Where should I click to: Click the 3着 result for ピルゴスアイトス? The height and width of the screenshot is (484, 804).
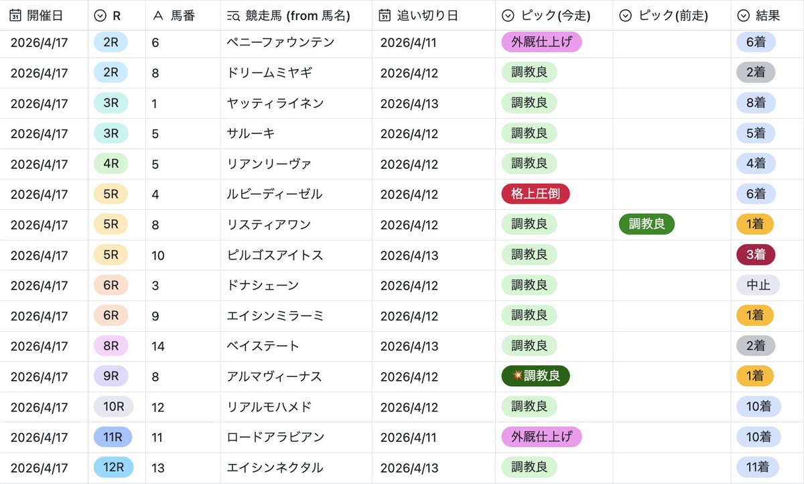756,255
